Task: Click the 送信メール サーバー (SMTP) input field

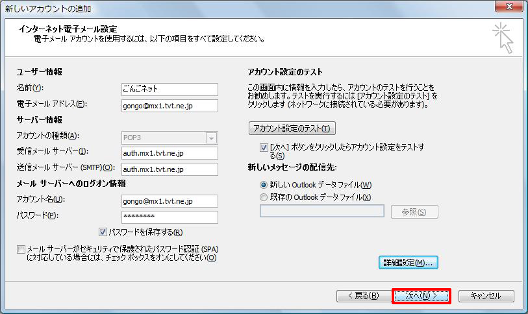Action: click(170, 169)
